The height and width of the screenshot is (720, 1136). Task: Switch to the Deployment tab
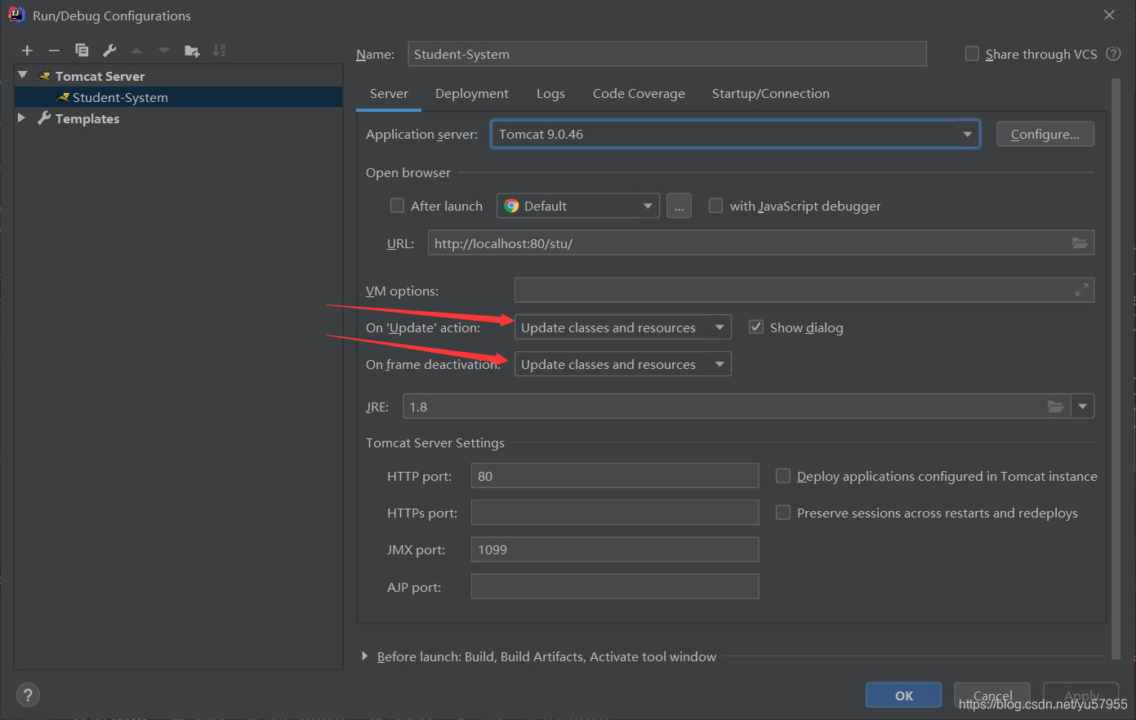click(472, 94)
